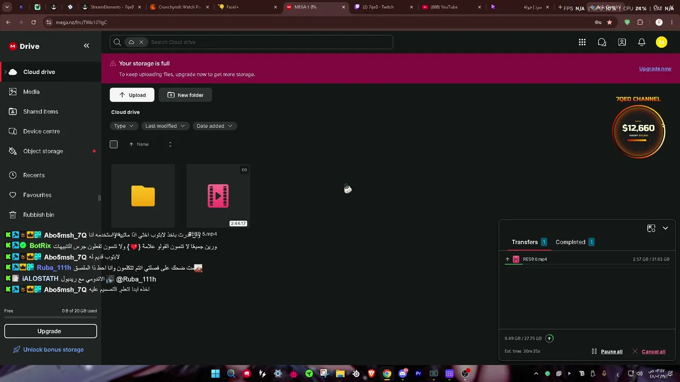
Task: Expand the Date added filter dropdown
Action: click(215, 126)
